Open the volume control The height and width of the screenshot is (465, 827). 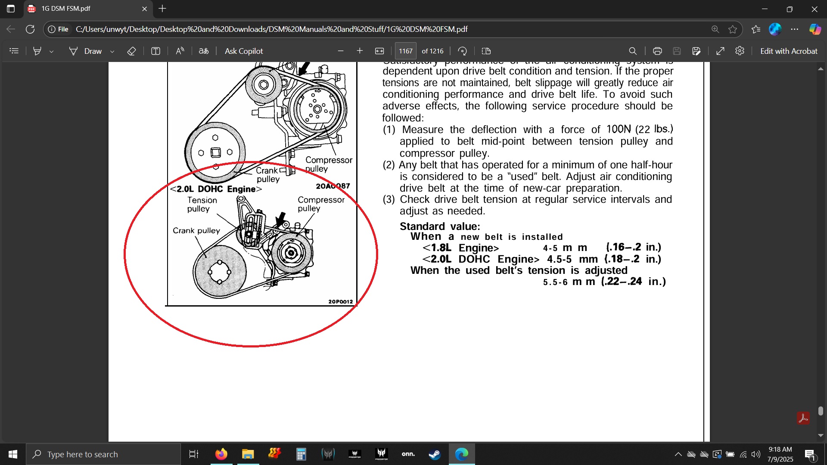(x=756, y=454)
